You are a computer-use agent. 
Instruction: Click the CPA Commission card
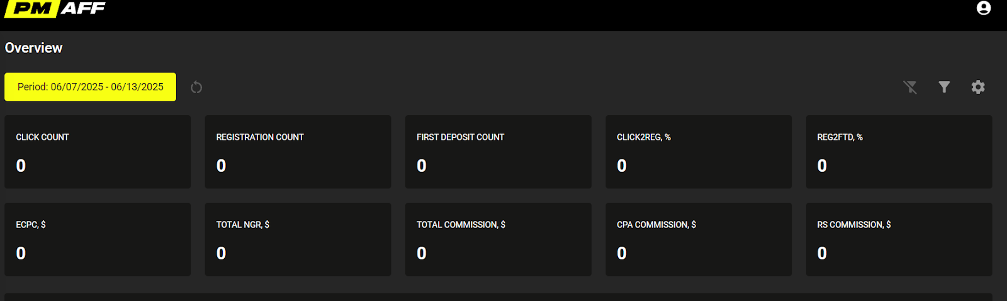pos(698,239)
